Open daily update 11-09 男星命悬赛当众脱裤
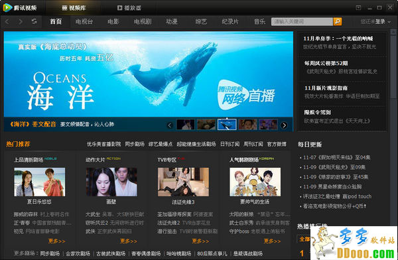Screen dimensions: 398x260 pyautogui.click(x=332, y=187)
